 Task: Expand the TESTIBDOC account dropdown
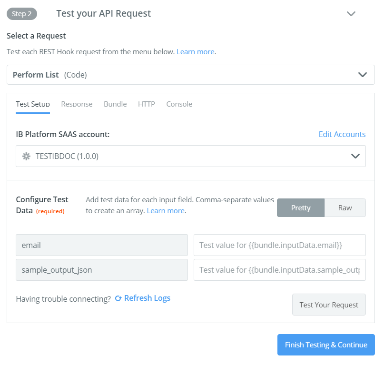(x=190, y=156)
